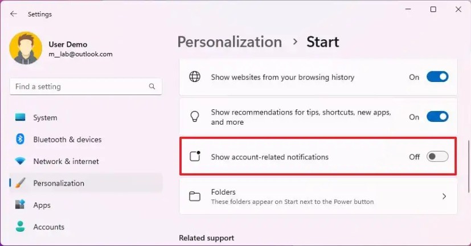Click the search magnifier icon

click(x=152, y=87)
